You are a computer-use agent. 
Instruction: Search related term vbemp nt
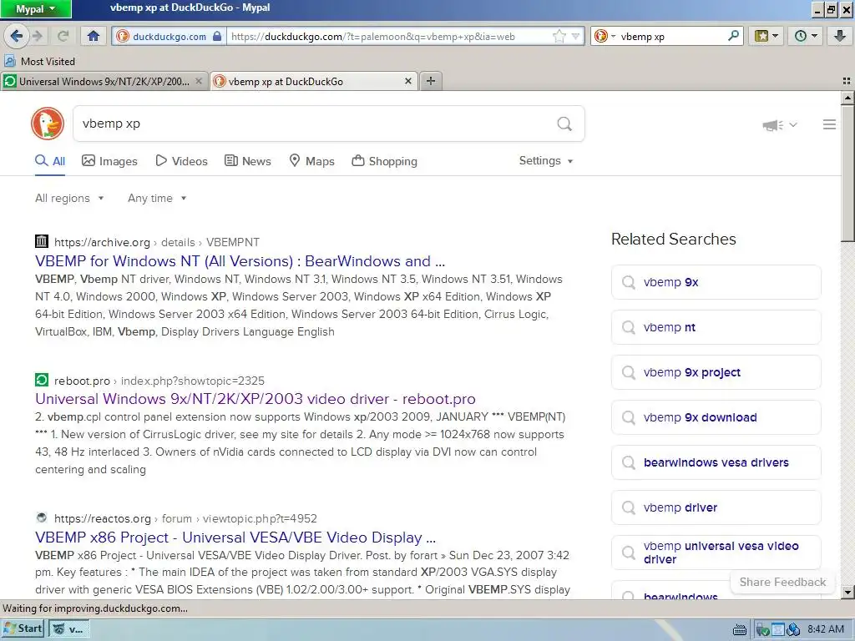716,327
